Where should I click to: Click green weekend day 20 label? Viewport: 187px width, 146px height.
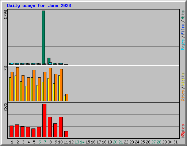click(115, 142)
